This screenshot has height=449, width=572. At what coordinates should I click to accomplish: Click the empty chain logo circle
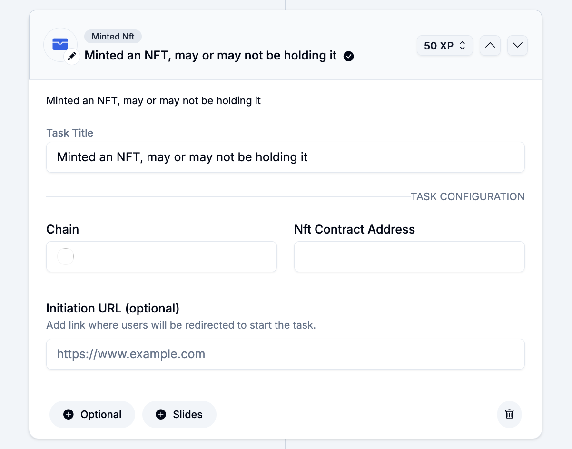[x=66, y=256]
